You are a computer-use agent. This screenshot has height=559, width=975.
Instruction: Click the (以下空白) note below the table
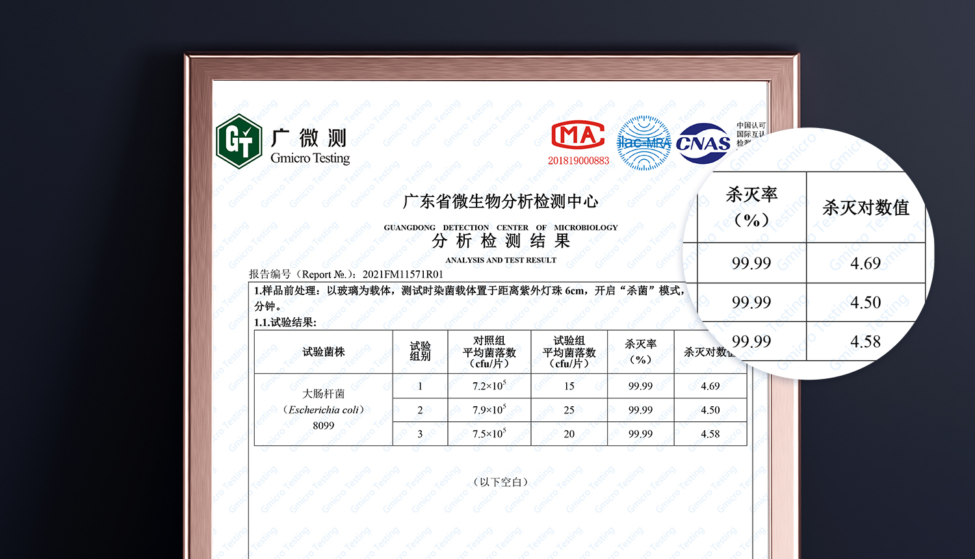coord(500,482)
